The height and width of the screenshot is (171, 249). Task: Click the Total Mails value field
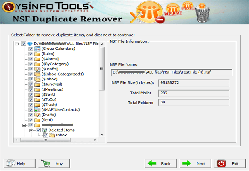pos(194,93)
